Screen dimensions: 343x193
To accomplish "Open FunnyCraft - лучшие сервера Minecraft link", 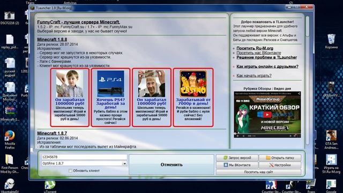I will [79, 22].
